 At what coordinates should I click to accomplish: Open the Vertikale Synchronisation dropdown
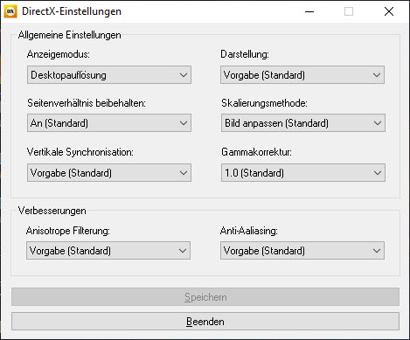[109, 173]
